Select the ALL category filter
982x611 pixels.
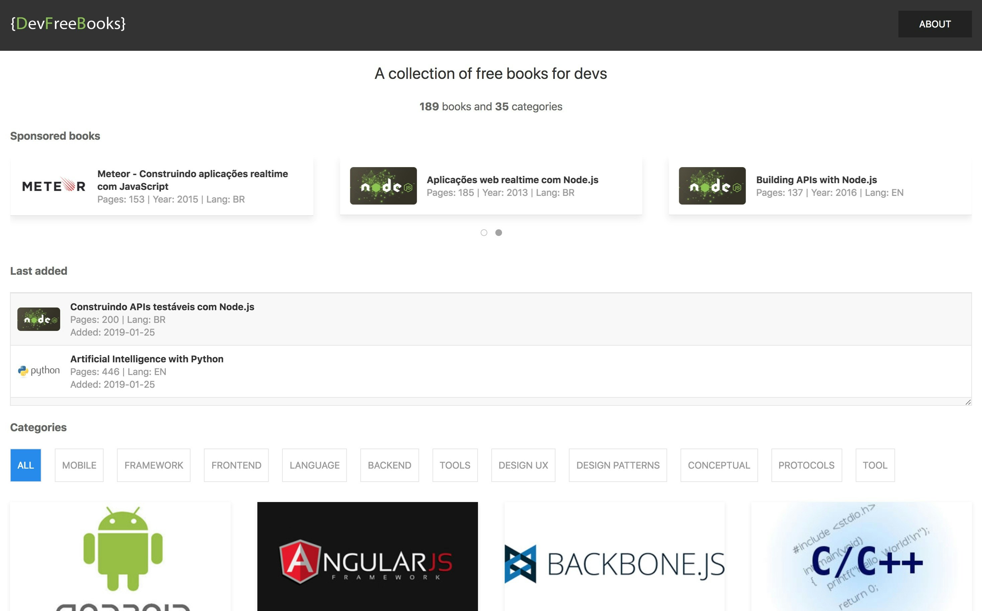pyautogui.click(x=25, y=465)
